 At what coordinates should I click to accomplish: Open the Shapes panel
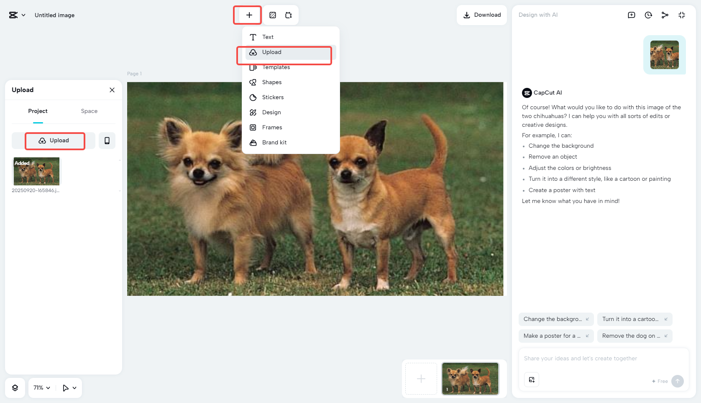[271, 82]
